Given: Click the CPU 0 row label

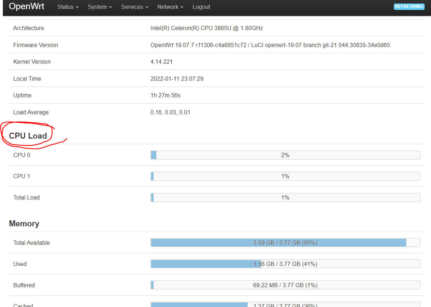Looking at the screenshot, I should tap(22, 155).
